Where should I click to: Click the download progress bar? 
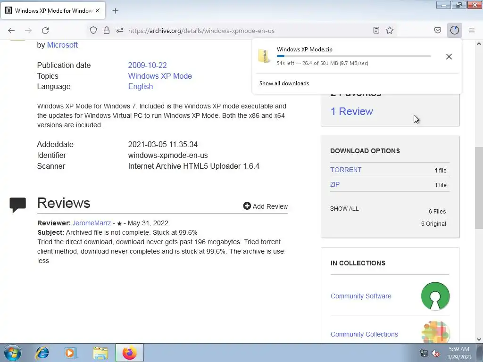point(354,56)
